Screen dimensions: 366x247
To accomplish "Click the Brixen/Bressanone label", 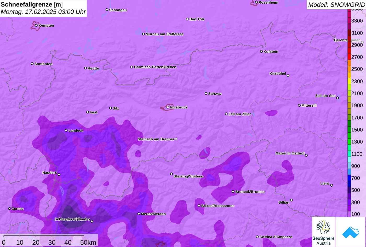I will pyautogui.click(x=218, y=206).
